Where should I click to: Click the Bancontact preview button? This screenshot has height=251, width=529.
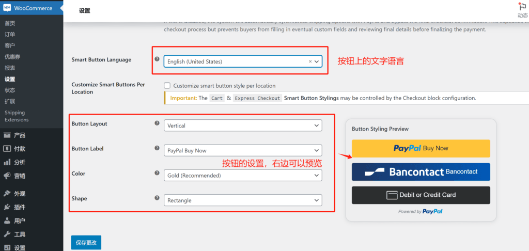pos(421,171)
